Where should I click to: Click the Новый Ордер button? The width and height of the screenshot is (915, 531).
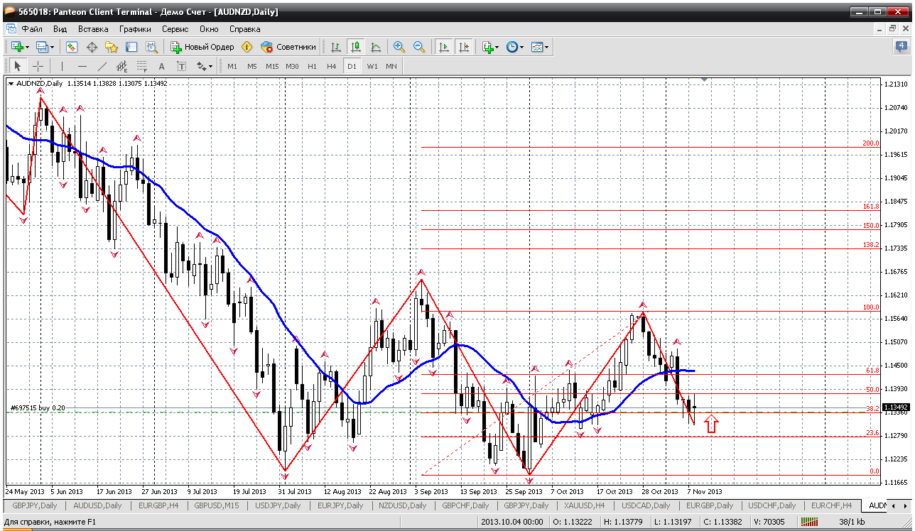[202, 47]
